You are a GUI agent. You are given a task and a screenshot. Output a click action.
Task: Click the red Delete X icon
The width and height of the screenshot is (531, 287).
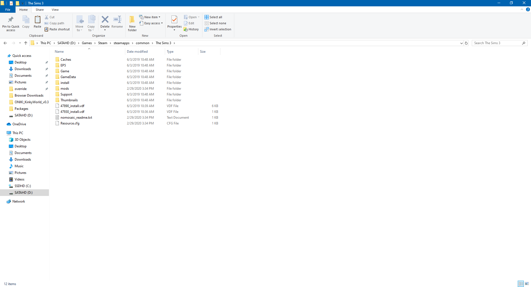[105, 19]
